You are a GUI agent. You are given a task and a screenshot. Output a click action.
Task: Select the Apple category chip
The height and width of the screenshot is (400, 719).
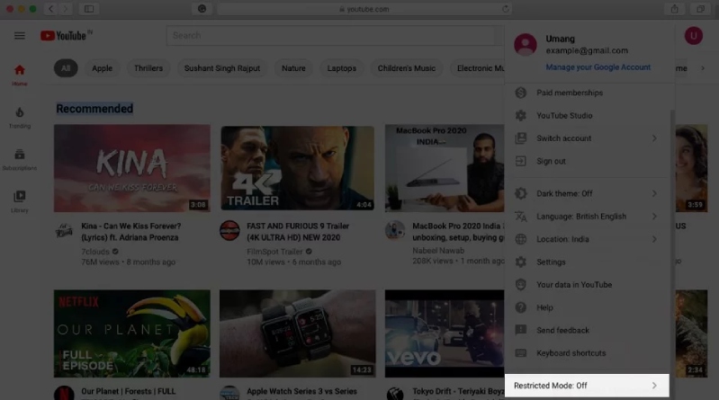pos(102,68)
